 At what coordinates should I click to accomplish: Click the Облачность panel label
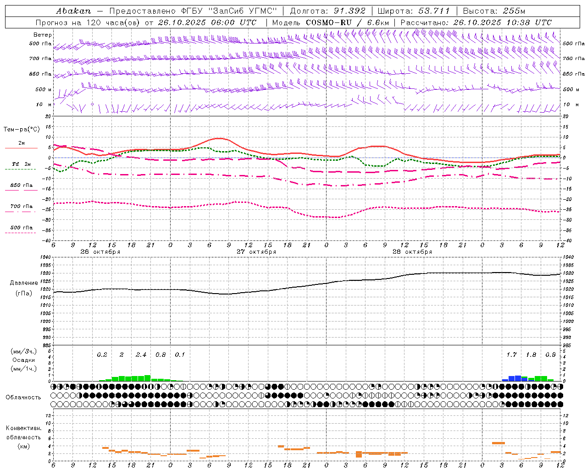coord(23,397)
